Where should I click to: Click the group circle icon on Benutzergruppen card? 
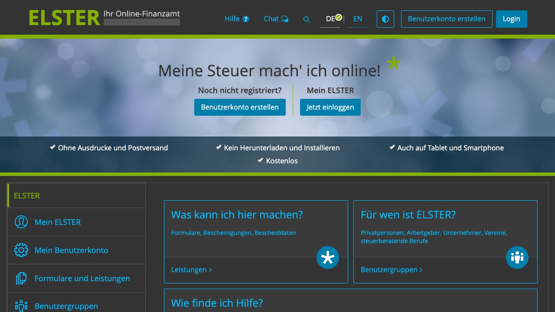(x=517, y=257)
